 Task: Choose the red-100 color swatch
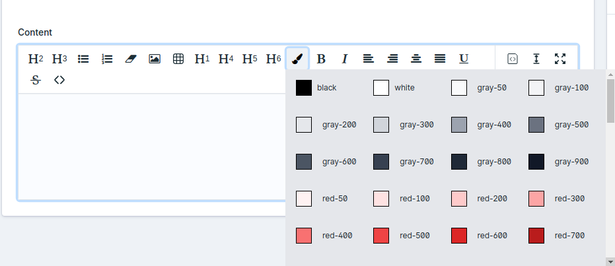tap(381, 199)
